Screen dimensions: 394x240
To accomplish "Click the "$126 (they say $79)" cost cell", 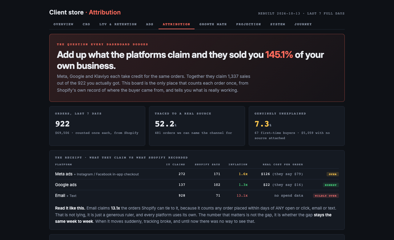I will [x=282, y=174].
